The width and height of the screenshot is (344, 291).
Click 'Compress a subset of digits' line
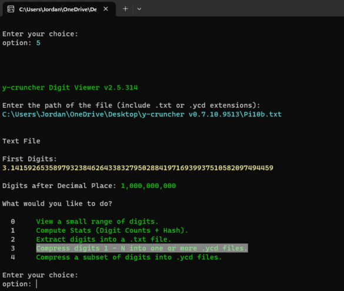point(129,257)
